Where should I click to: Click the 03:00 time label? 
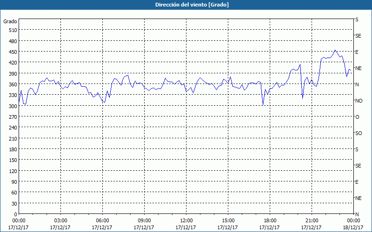coord(60,221)
